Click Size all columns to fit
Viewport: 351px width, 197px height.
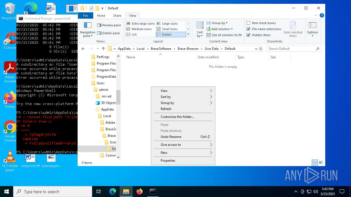point(224,35)
